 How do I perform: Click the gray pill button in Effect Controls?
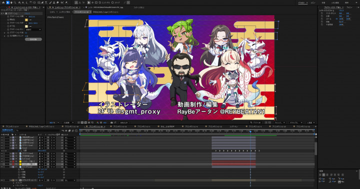(x=33, y=39)
